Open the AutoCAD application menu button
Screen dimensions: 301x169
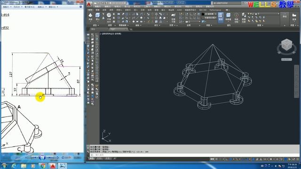89,4
